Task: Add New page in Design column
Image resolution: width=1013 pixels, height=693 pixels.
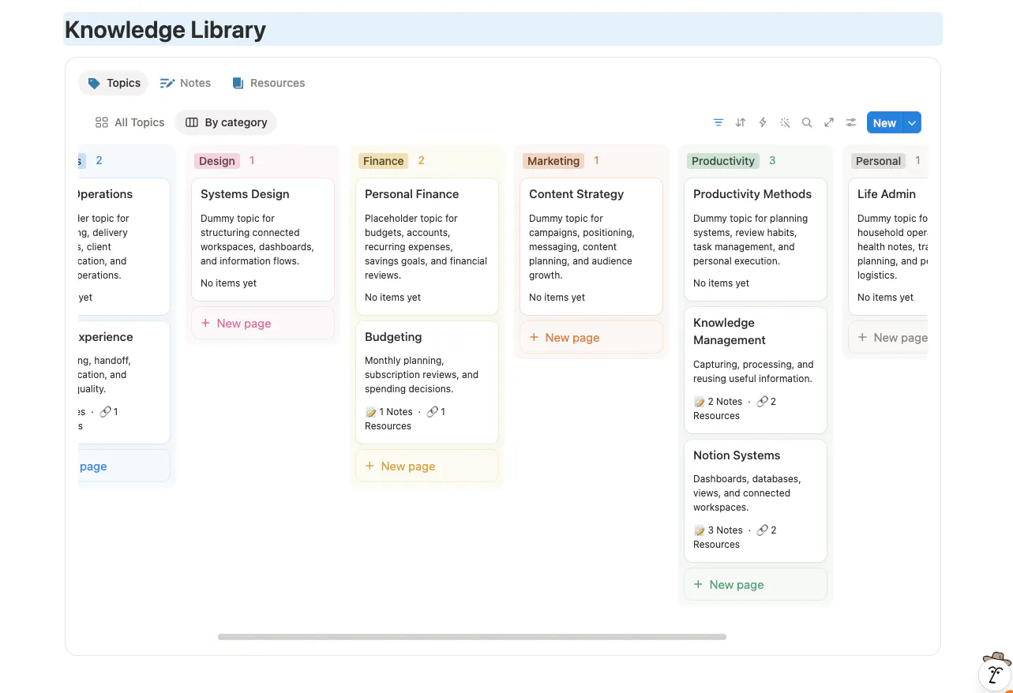Action: [x=263, y=323]
